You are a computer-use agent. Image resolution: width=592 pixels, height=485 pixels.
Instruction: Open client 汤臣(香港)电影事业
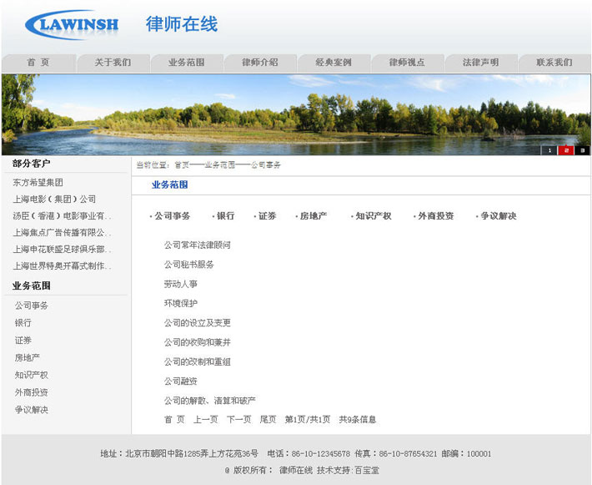[x=62, y=216]
